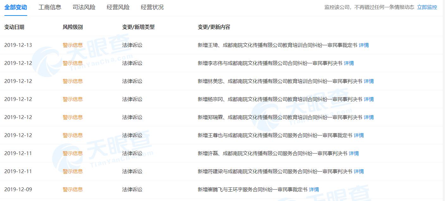The height and width of the screenshot is (201, 445).
Task: Open the 工商信息 tab
Action: point(50,7)
